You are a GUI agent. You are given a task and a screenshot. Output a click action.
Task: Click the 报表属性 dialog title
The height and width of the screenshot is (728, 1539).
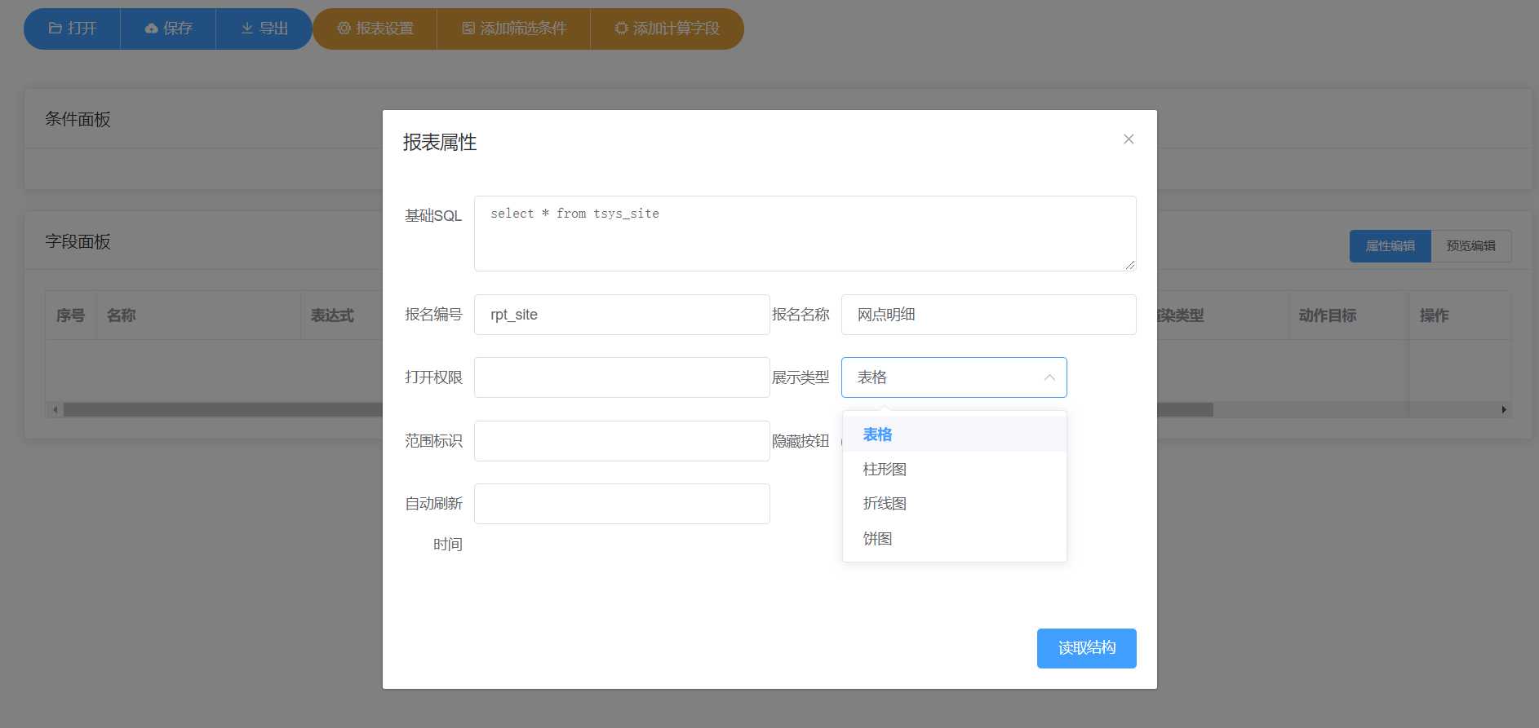tap(440, 143)
